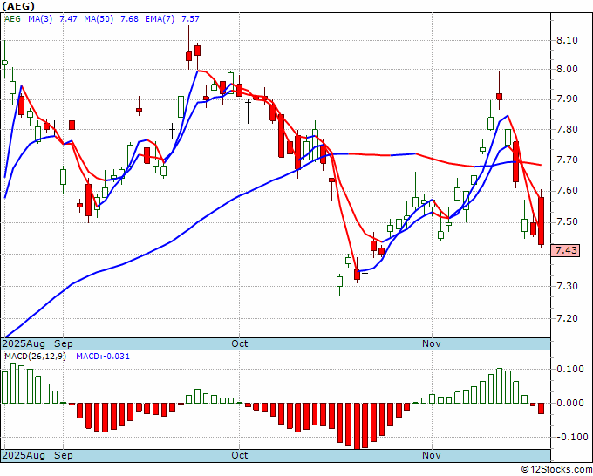This screenshot has height=476, width=593.
Task: Select Nov on the MACD panel date axis
Action: (432, 455)
